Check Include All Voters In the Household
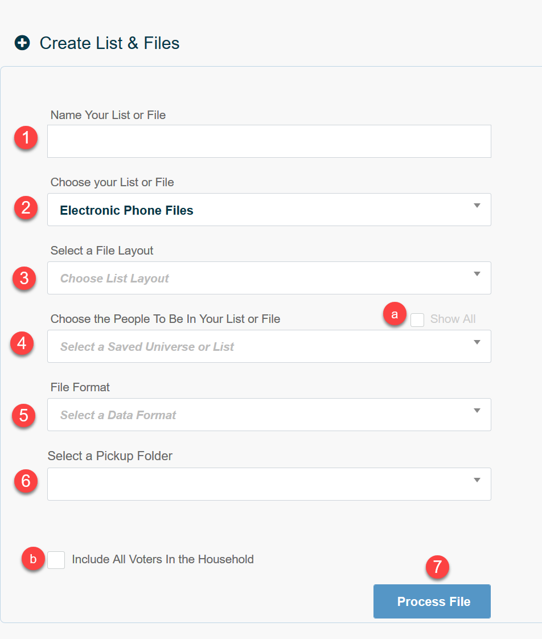The image size is (542, 639). click(x=56, y=560)
